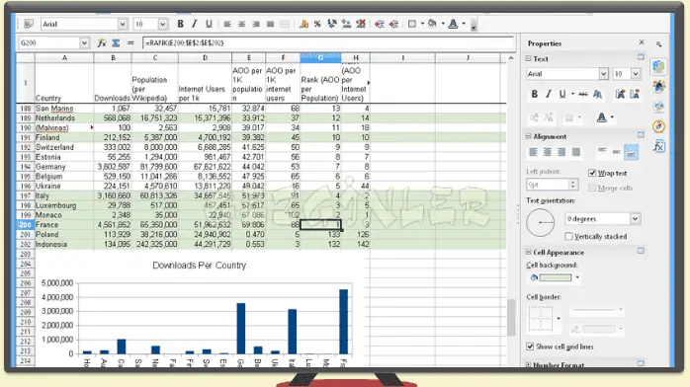Open the toolbar font name dropdown

point(123,24)
